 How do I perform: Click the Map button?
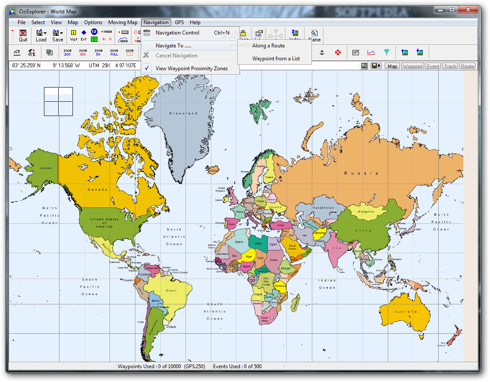pyautogui.click(x=392, y=66)
